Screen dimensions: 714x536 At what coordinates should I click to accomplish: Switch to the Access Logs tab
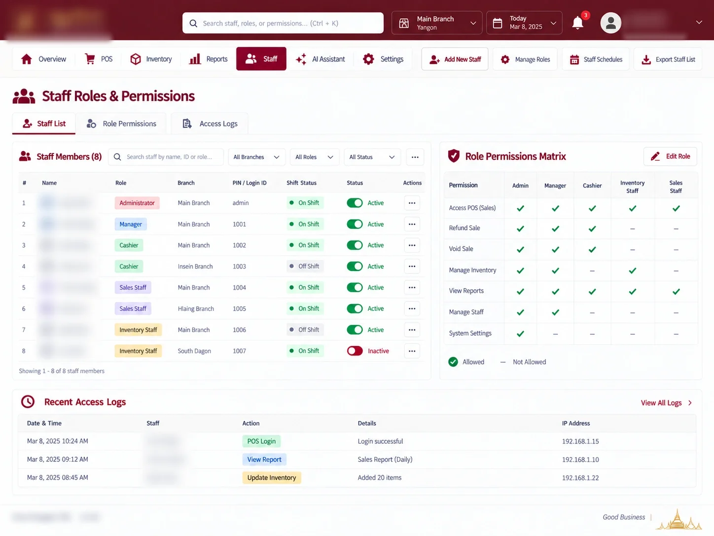point(210,123)
